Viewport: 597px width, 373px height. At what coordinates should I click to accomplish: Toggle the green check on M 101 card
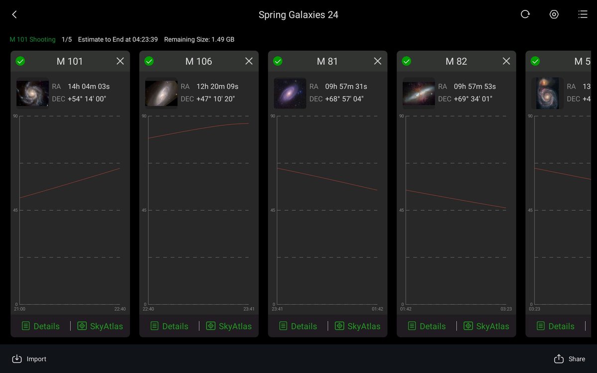tap(20, 61)
